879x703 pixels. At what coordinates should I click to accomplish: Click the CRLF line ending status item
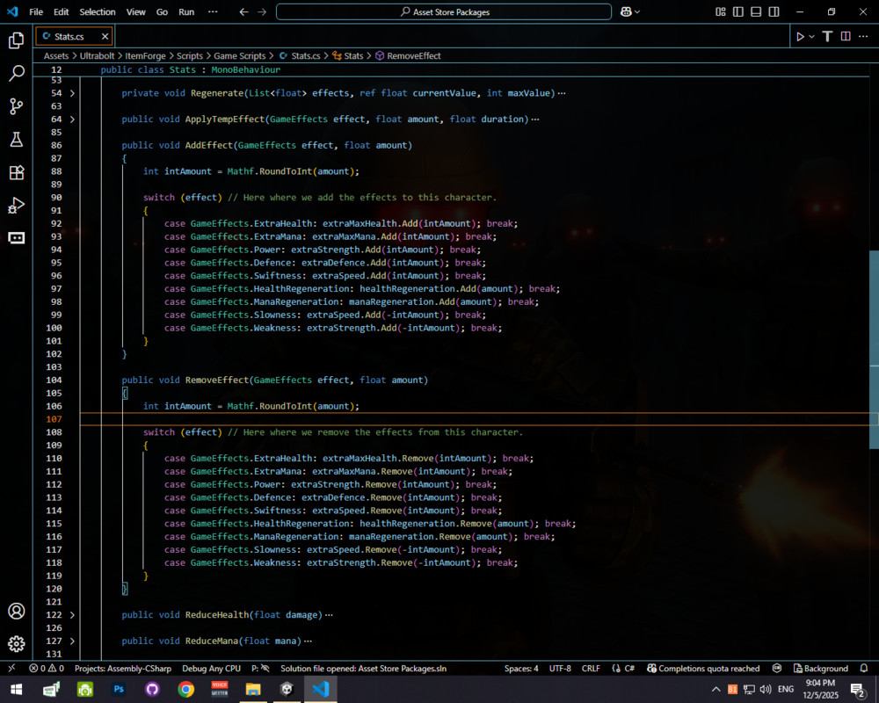591,669
